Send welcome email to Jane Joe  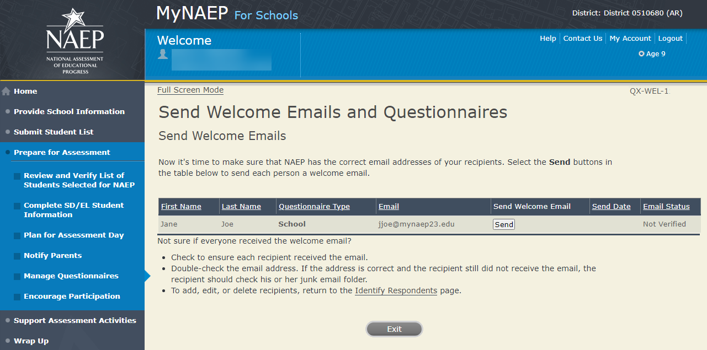click(504, 224)
